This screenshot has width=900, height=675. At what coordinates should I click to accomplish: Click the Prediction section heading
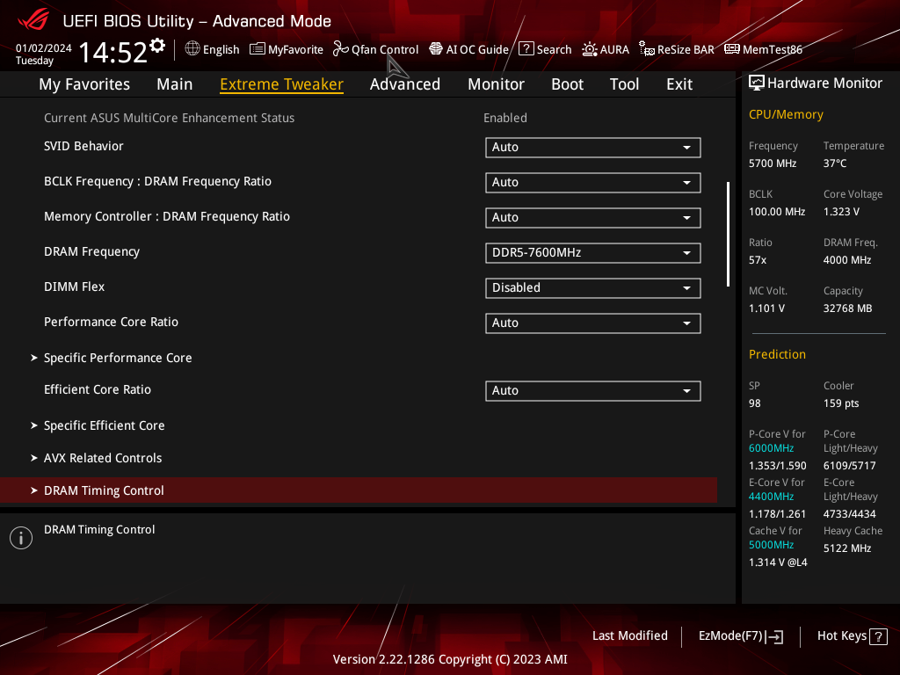pos(777,354)
